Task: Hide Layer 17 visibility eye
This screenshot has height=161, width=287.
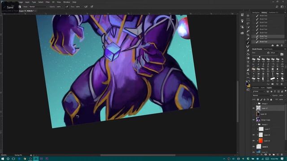Action: 254,108
